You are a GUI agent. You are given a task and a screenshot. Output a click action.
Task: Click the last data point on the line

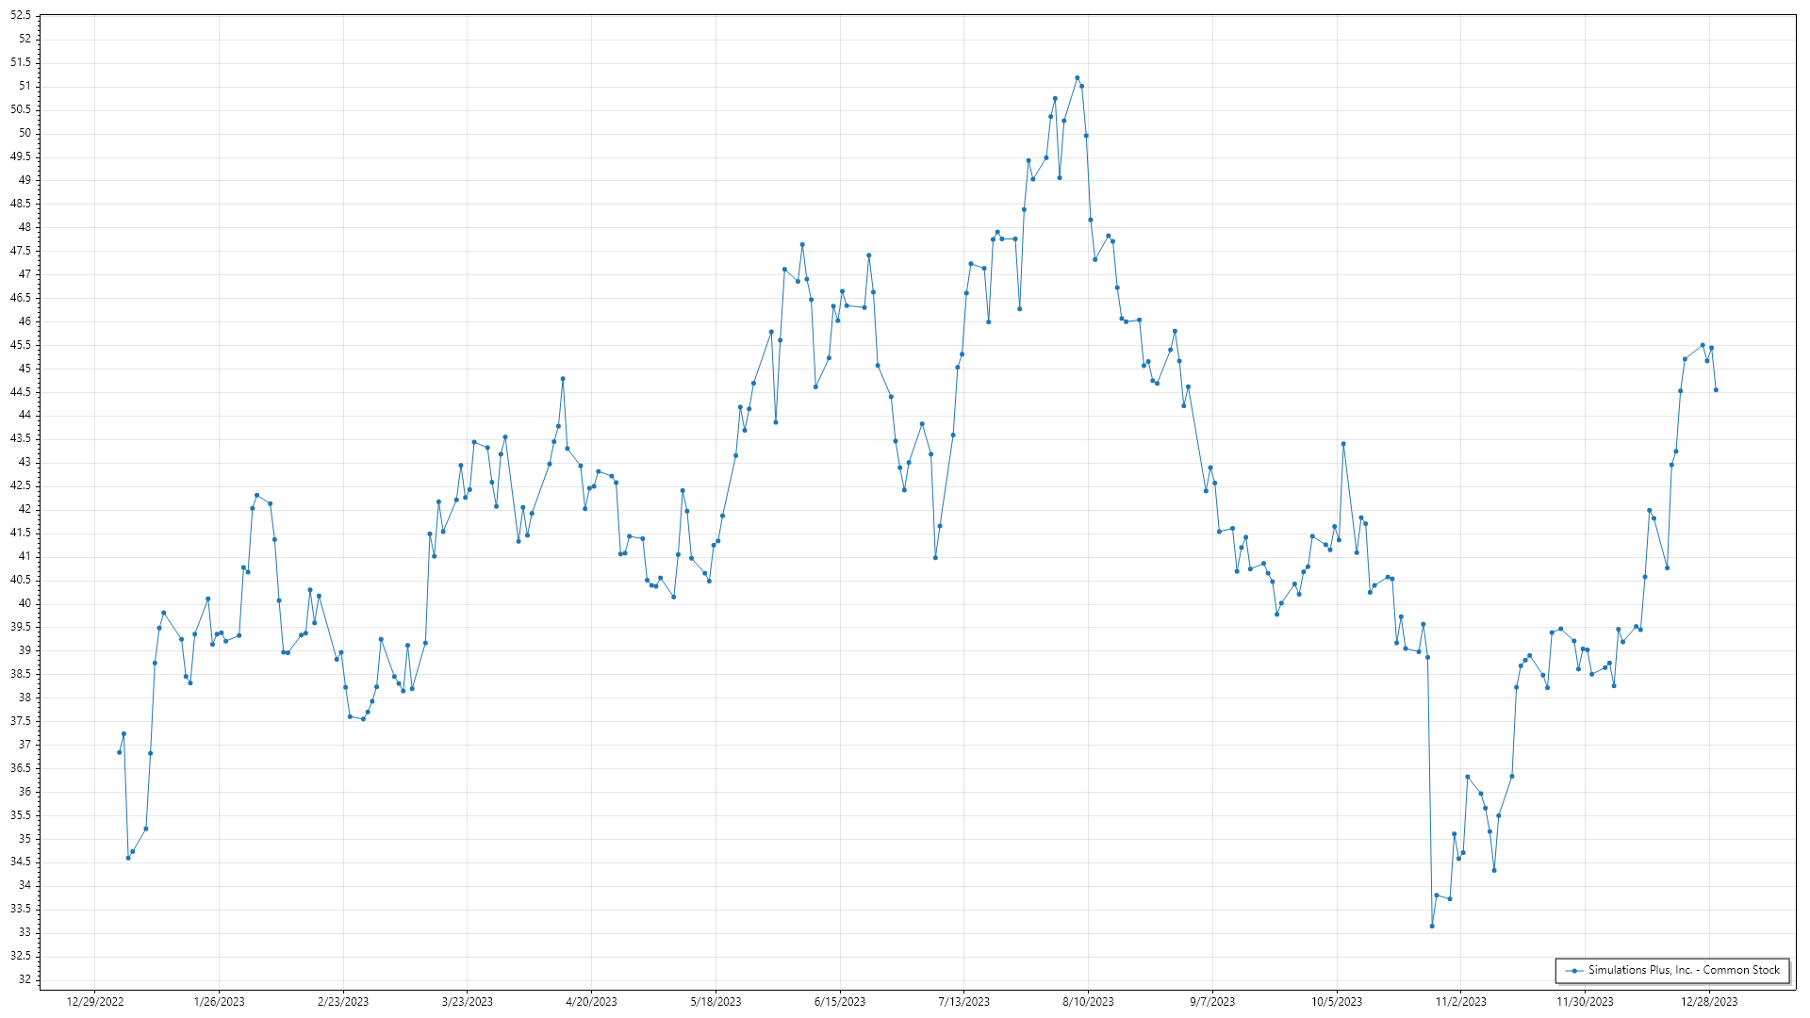pos(1716,390)
